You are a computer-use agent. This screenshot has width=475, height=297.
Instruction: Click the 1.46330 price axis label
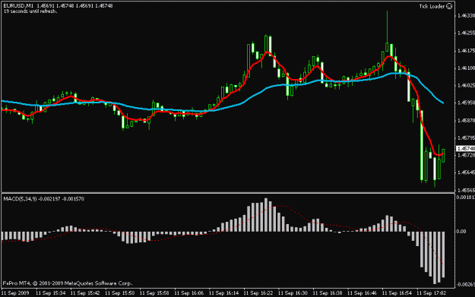[466, 15]
